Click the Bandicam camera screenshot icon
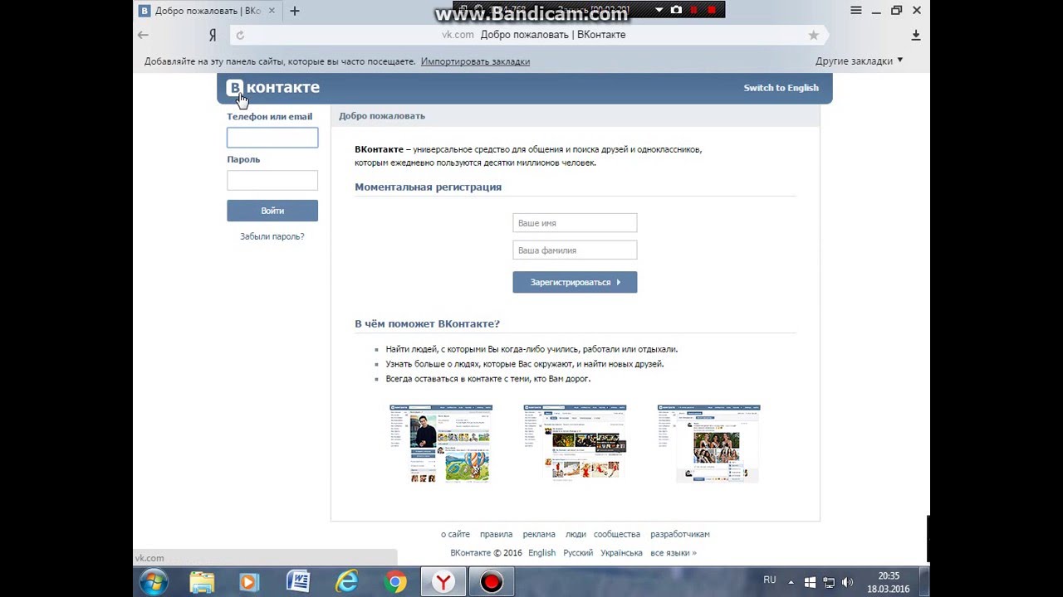Viewport: 1063px width, 597px height. click(676, 10)
